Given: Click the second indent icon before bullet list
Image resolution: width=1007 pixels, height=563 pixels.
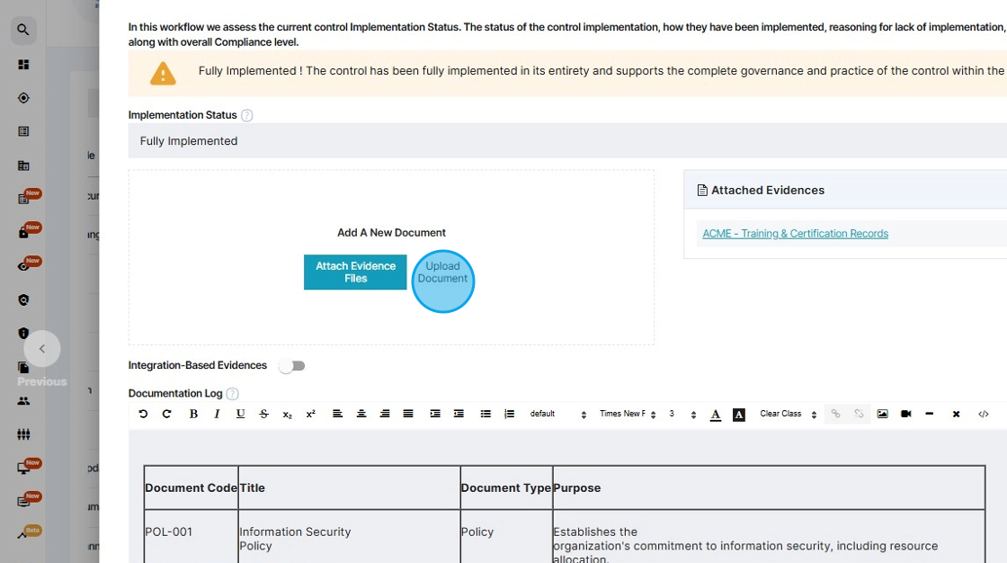Looking at the screenshot, I should 459,414.
